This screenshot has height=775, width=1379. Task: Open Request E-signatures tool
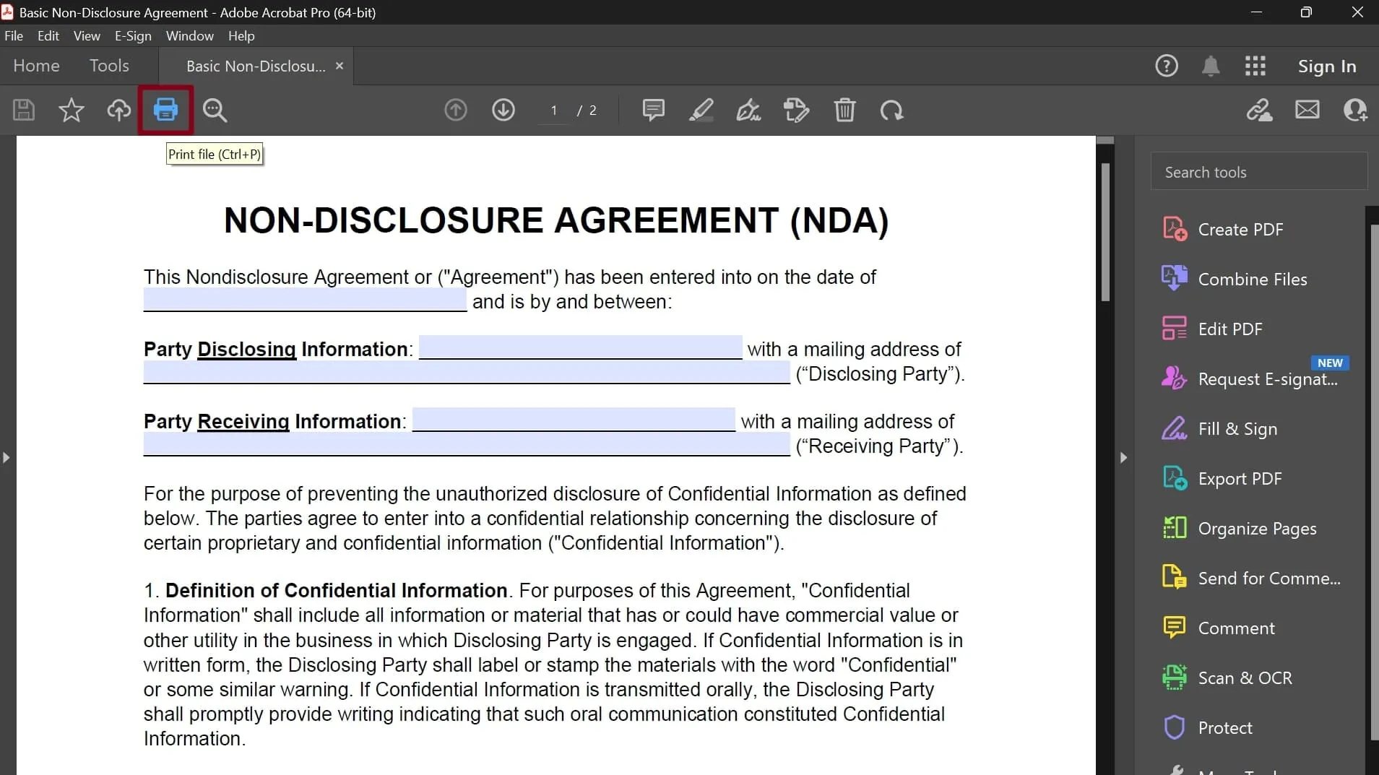pyautogui.click(x=1268, y=379)
